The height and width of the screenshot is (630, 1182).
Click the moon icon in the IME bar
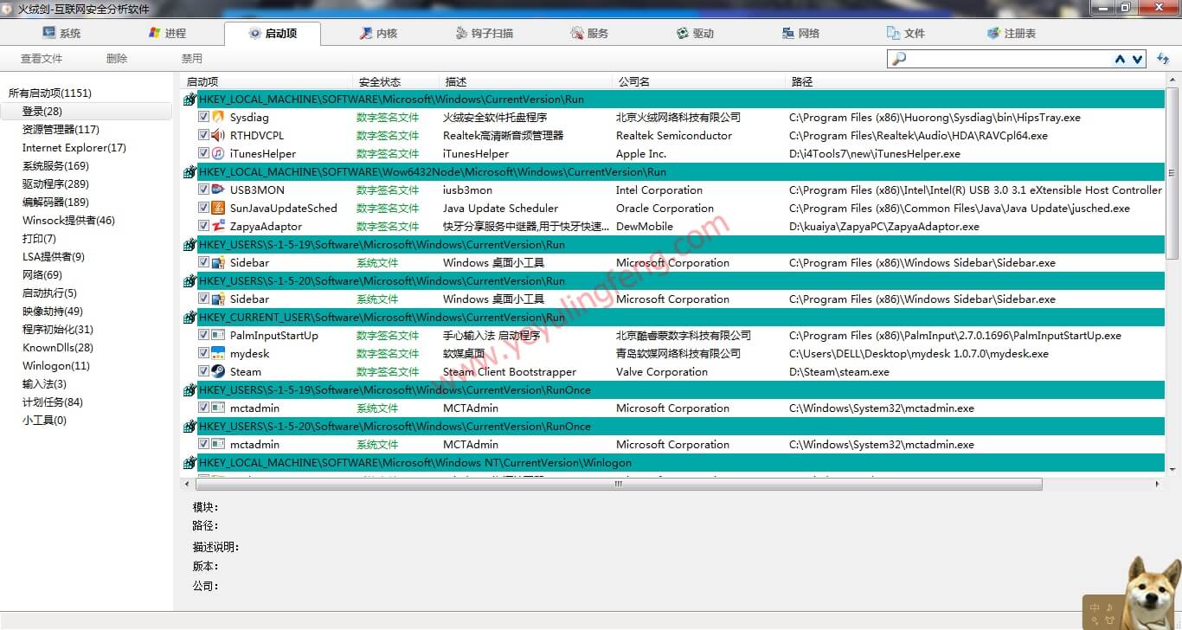click(x=1108, y=607)
